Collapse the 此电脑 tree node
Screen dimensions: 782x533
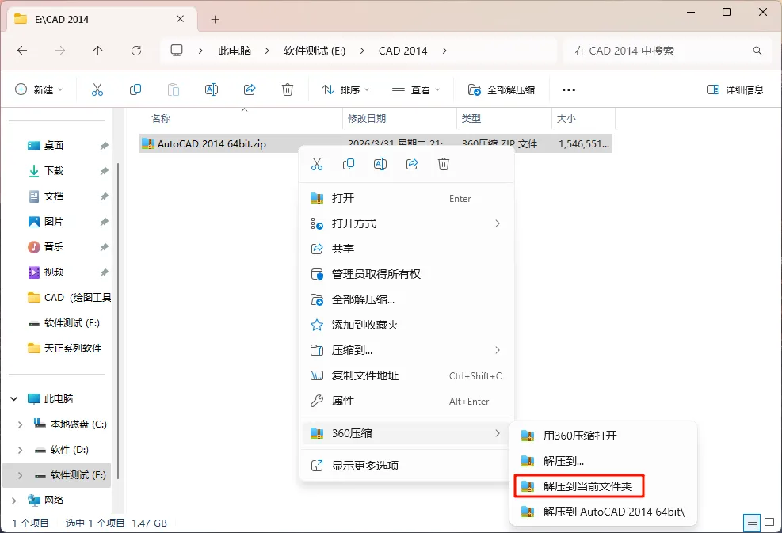(14, 399)
